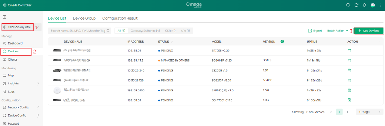Click the EAP610 access point thumbnail
Screen dimensions: 385x126
57,90
